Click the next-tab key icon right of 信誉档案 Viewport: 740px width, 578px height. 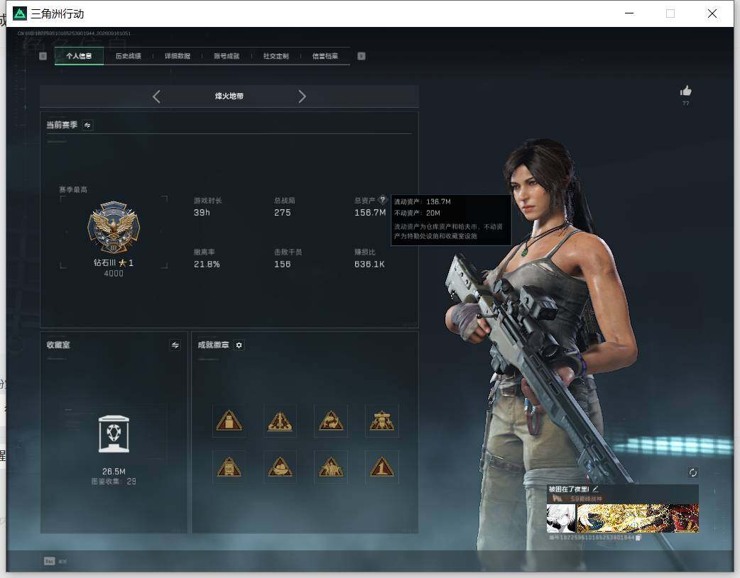[361, 56]
